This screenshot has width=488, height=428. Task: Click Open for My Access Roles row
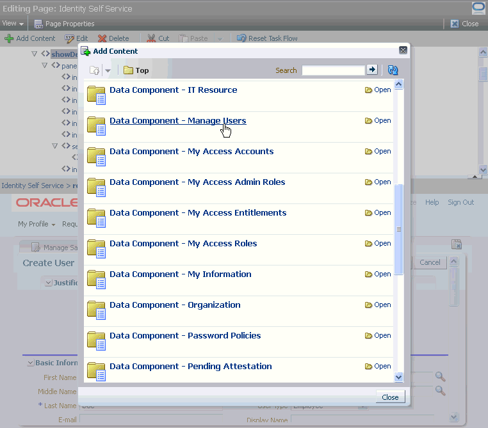[378, 243]
